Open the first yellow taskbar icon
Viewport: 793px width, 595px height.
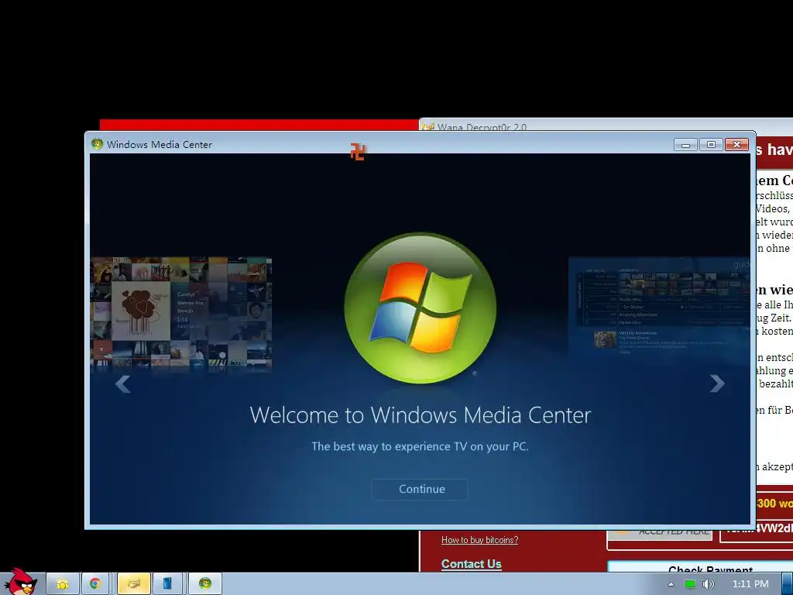click(x=63, y=583)
